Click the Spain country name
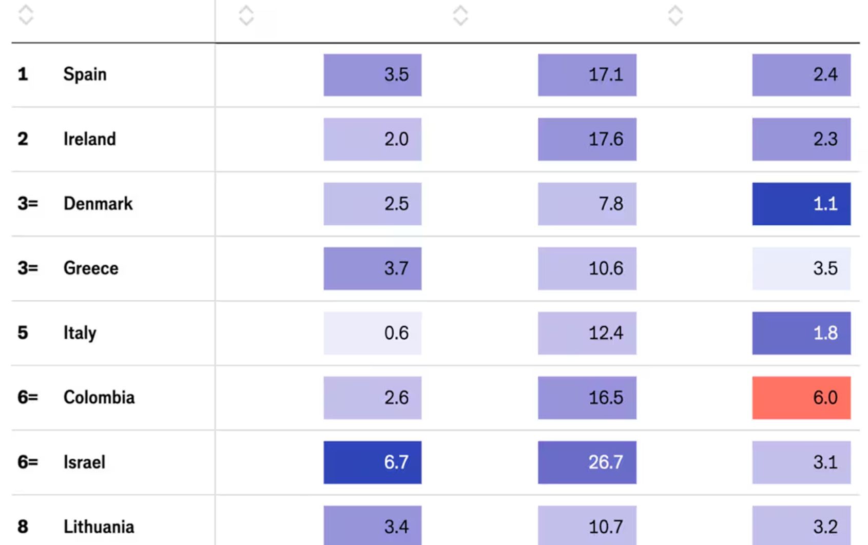 pos(85,74)
